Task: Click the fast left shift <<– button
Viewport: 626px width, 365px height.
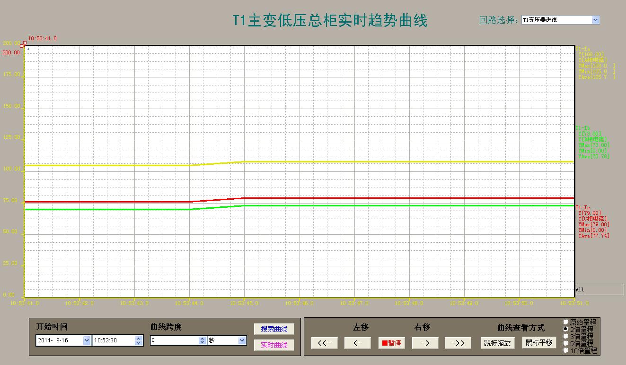Action: click(x=324, y=343)
